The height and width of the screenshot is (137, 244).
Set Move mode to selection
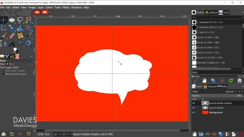[11, 64]
